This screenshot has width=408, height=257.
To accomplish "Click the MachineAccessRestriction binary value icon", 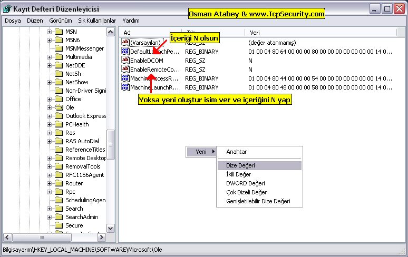I will click(x=125, y=78).
